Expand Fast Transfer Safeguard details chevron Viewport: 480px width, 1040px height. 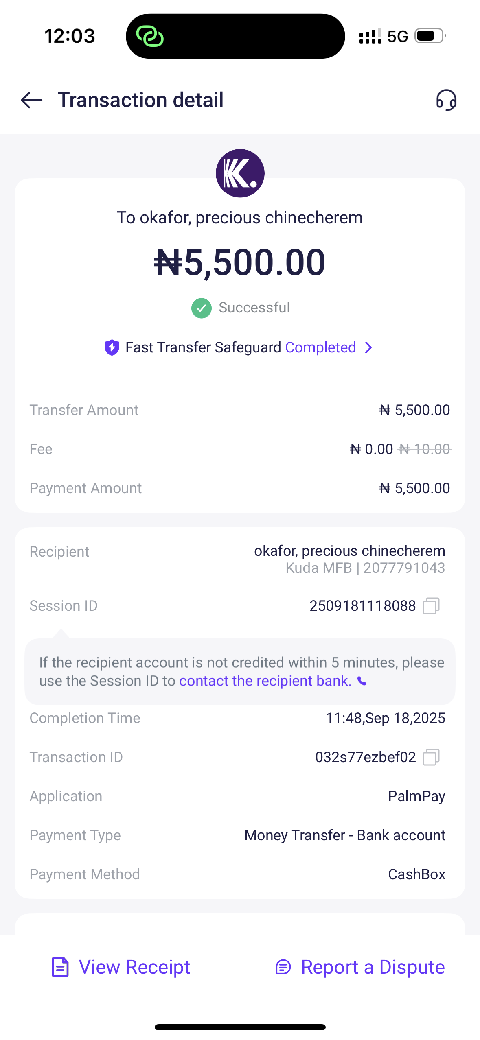click(x=368, y=347)
